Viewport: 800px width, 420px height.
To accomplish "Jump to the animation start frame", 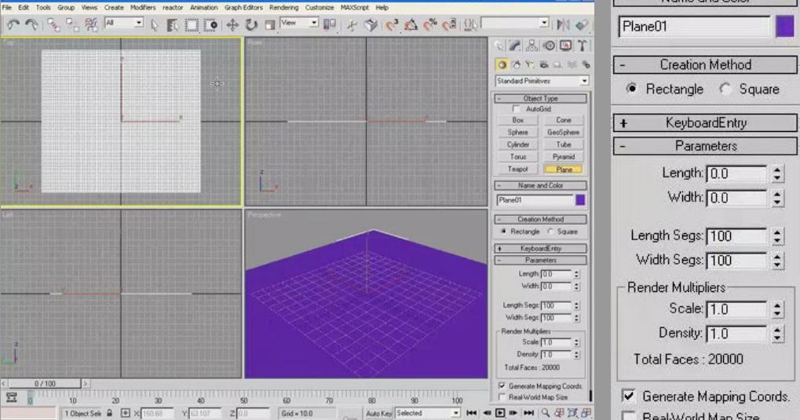I will [471, 413].
